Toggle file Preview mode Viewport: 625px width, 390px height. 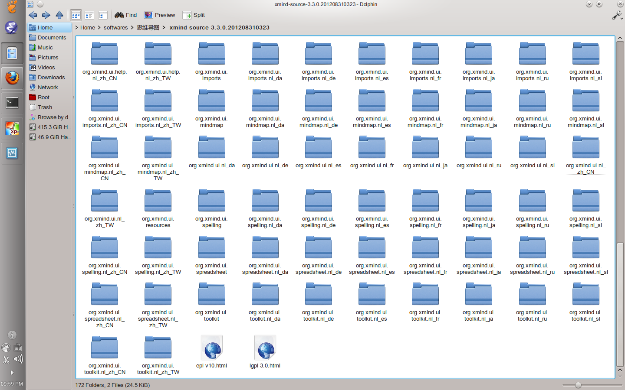160,15
